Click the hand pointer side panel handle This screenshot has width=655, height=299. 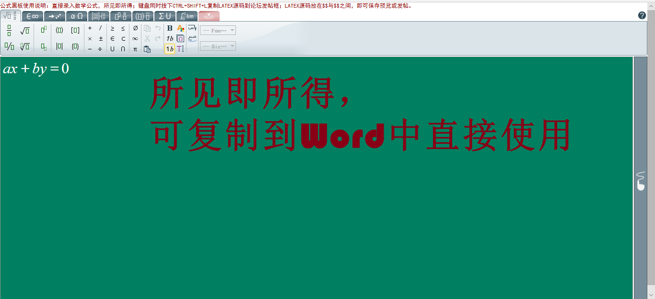[641, 182]
